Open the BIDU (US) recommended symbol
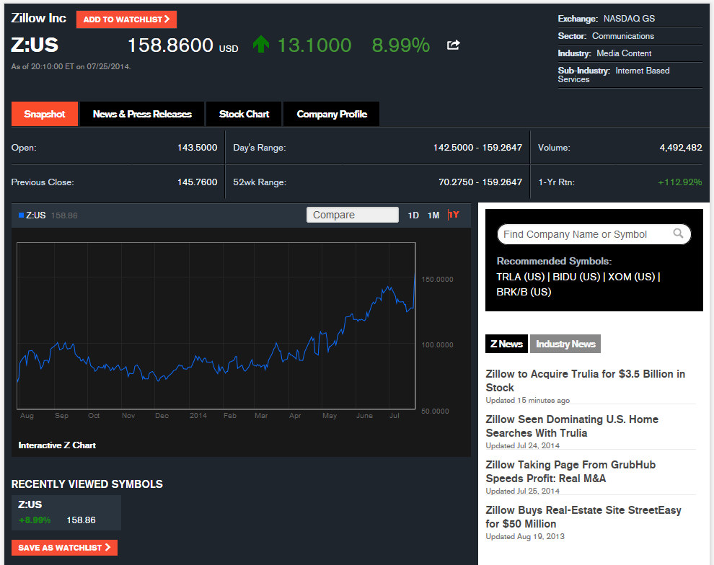Screen dimensions: 714x565 point(576,277)
